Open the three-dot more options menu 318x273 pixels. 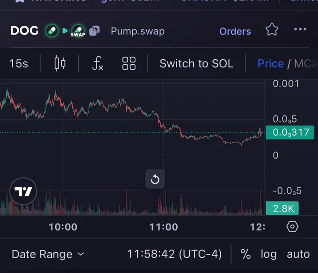tap(300, 29)
